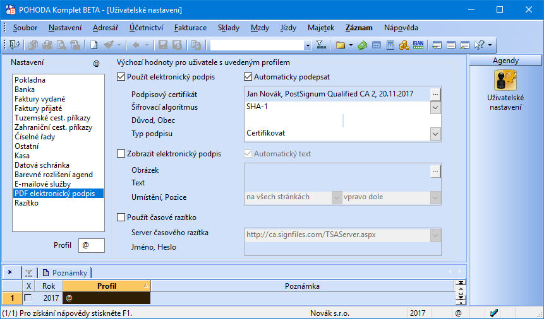
Task: Click the plain lines panel toolbar icon
Action: 451,45
